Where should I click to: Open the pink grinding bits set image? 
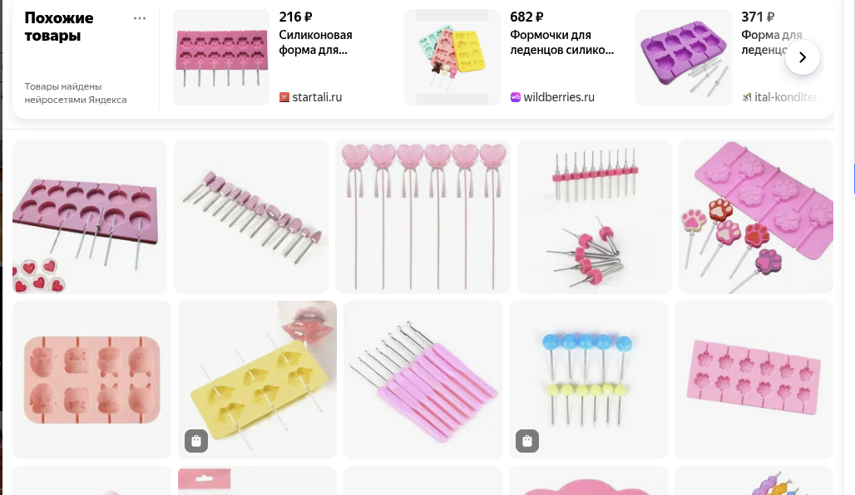tap(251, 217)
